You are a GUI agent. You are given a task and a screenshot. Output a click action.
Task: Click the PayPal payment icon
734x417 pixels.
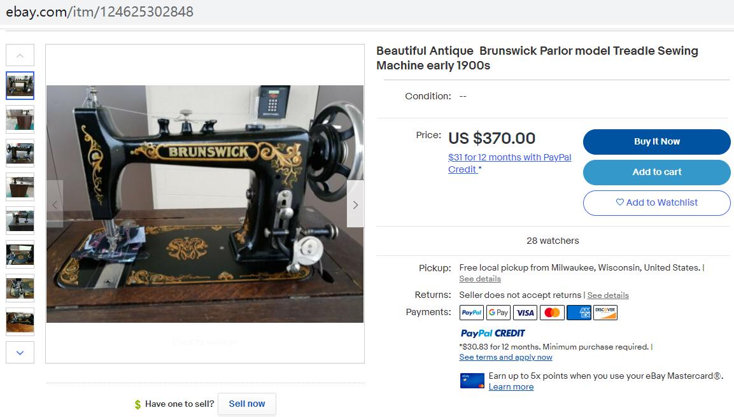(x=471, y=313)
